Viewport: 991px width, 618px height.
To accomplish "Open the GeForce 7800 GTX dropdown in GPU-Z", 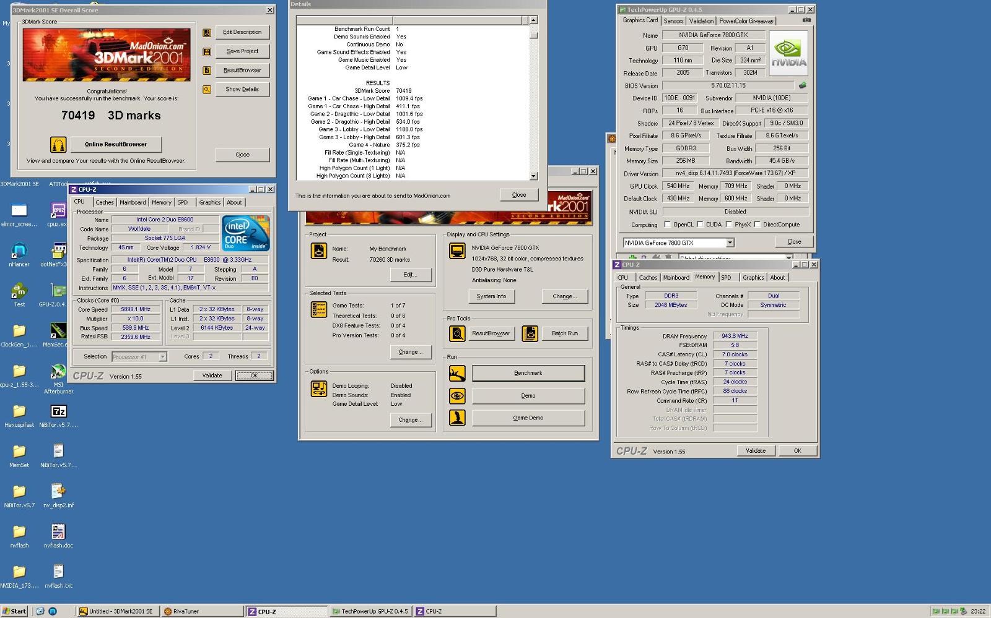I will click(x=730, y=242).
